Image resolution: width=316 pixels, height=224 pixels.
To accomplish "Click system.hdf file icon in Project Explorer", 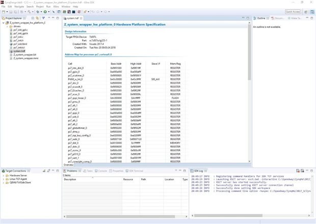I will (x=11, y=51).
